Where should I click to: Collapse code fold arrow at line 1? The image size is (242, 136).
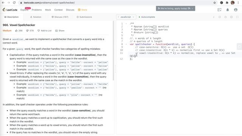coord(126,23)
